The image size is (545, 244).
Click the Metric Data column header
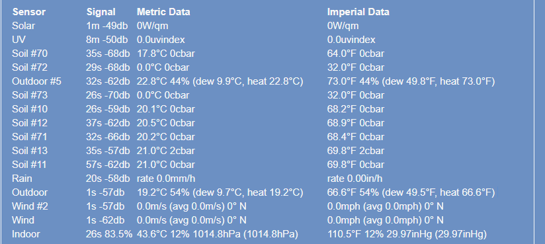tap(163, 12)
